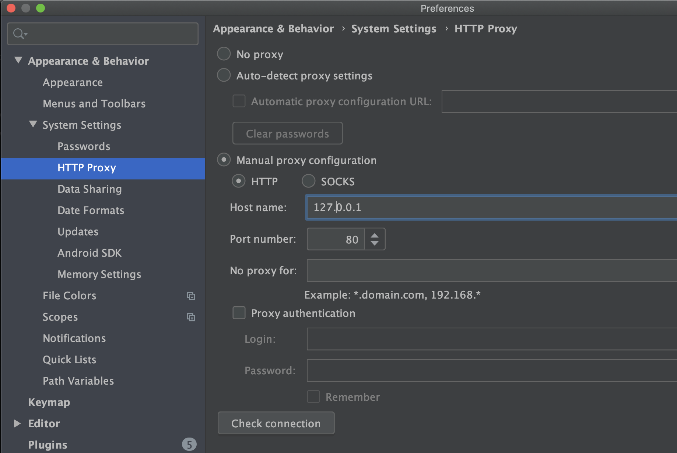Open Memory Settings in the sidebar
Image resolution: width=677 pixels, height=453 pixels.
point(99,274)
